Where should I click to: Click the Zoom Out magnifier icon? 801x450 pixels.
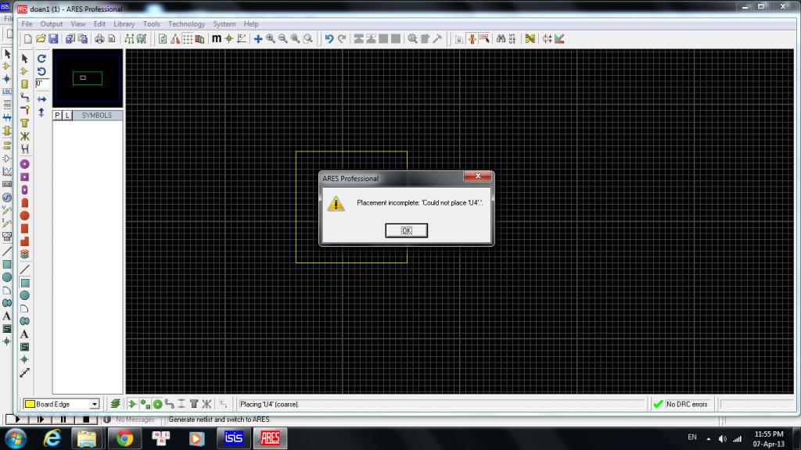coord(282,39)
